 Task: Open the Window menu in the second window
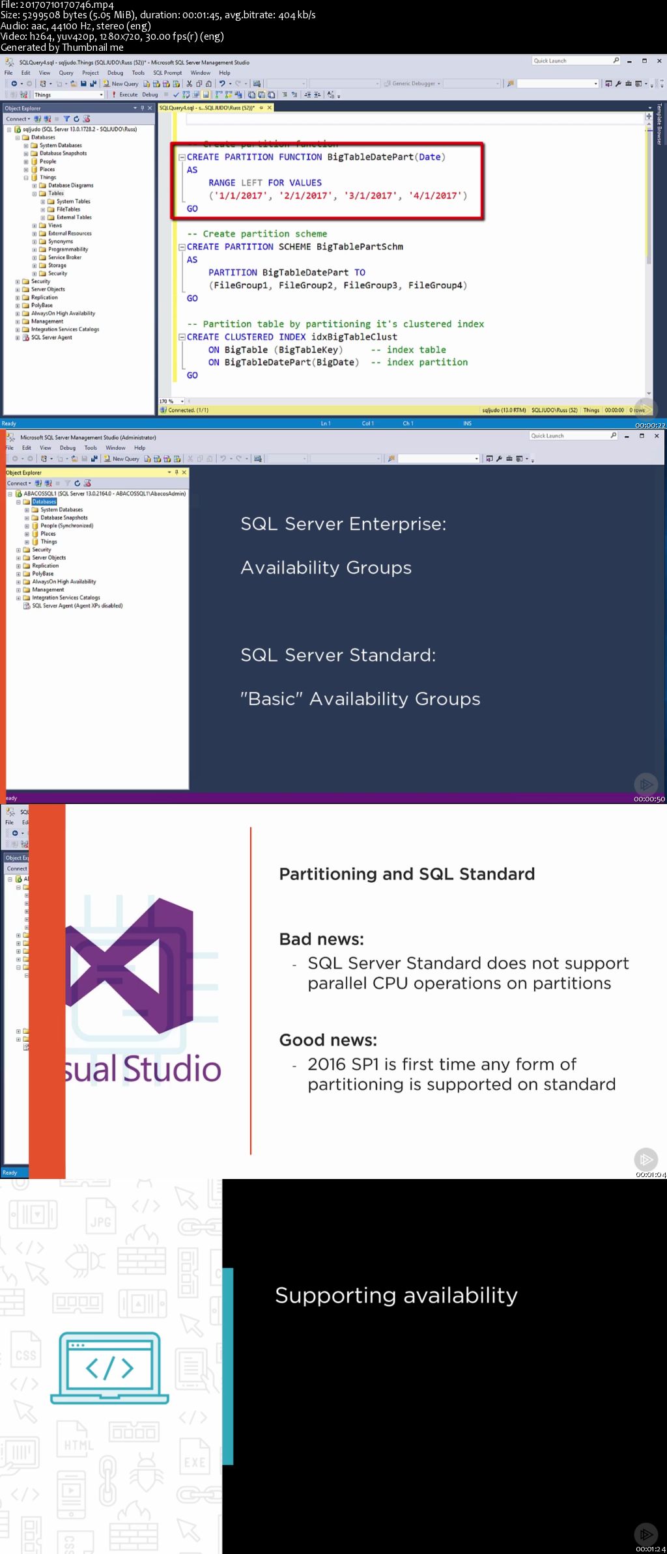point(115,448)
